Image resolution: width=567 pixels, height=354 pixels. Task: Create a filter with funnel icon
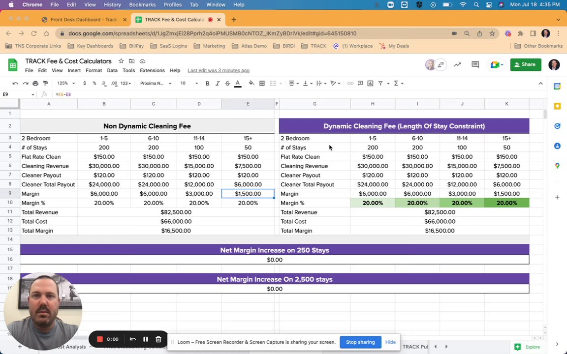pyautogui.click(x=380, y=84)
